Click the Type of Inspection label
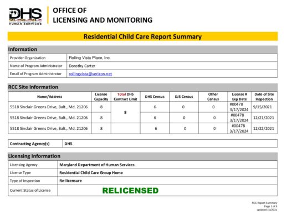 pyautogui.click(x=25, y=181)
